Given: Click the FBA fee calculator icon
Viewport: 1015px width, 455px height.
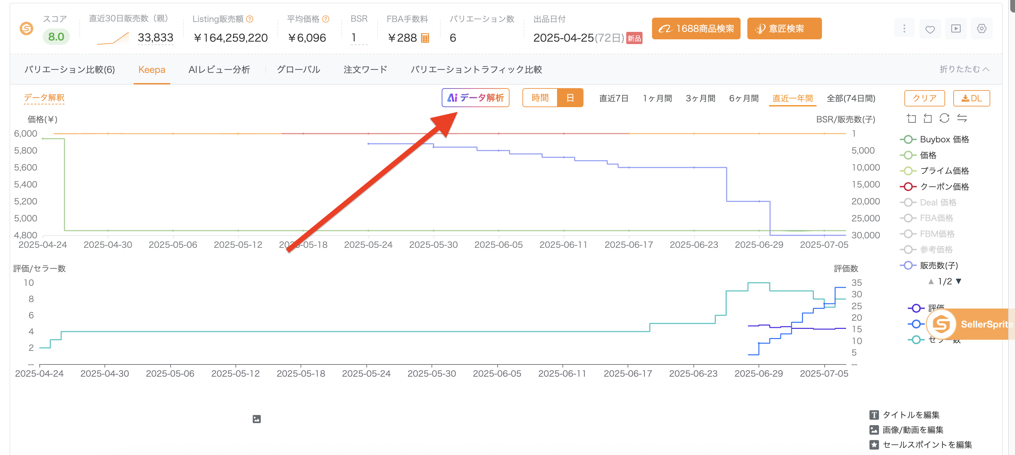Looking at the screenshot, I should pos(425,38).
